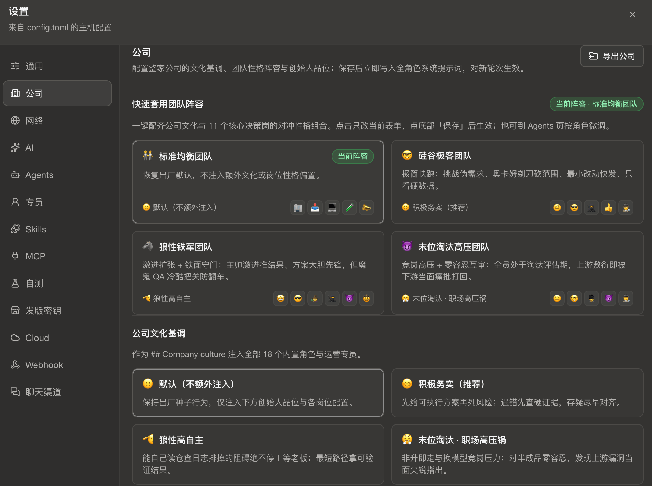Screen dimensions: 652x486
Task: Click the 当前阵容 · 标准均衡团队 status badge
Action: tap(596, 104)
